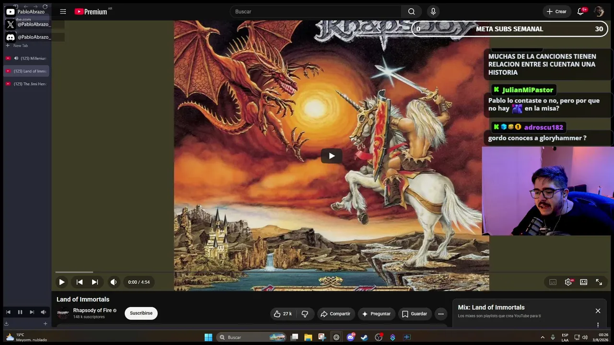The width and height of the screenshot is (614, 345).
Task: Subscribe with the Suscribirse button
Action: point(141,313)
